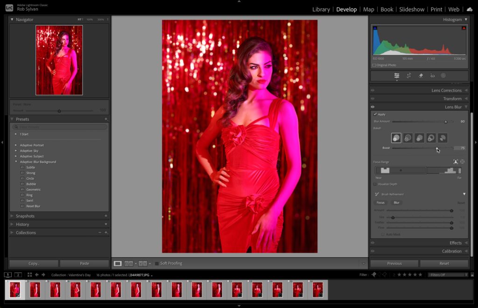
Task: Switch to the Map module
Action: (369, 9)
